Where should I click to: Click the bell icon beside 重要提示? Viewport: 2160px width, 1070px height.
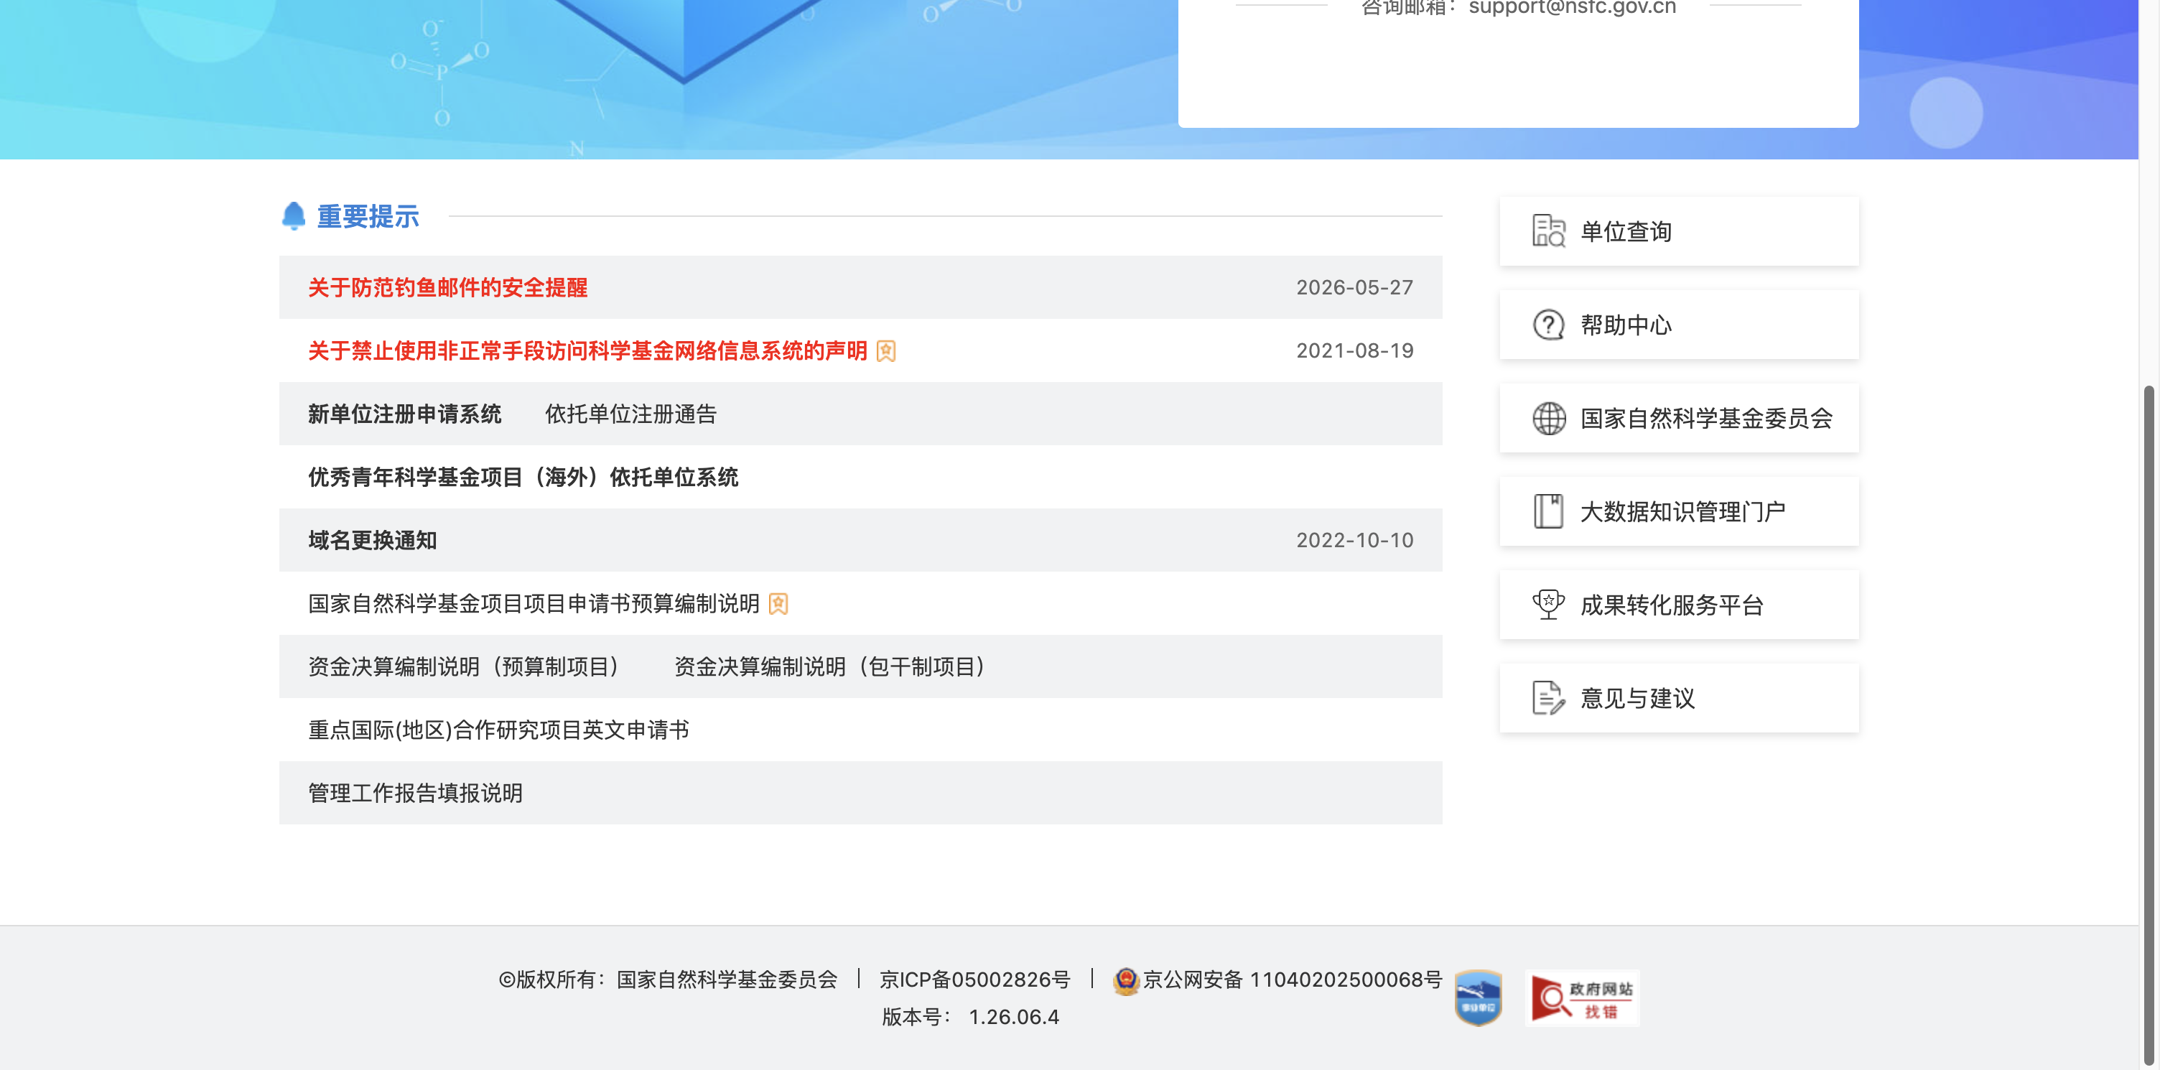(x=294, y=215)
